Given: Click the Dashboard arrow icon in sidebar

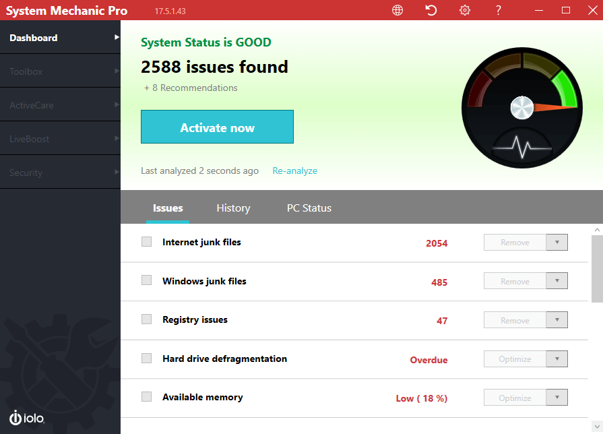Looking at the screenshot, I should pyautogui.click(x=117, y=38).
